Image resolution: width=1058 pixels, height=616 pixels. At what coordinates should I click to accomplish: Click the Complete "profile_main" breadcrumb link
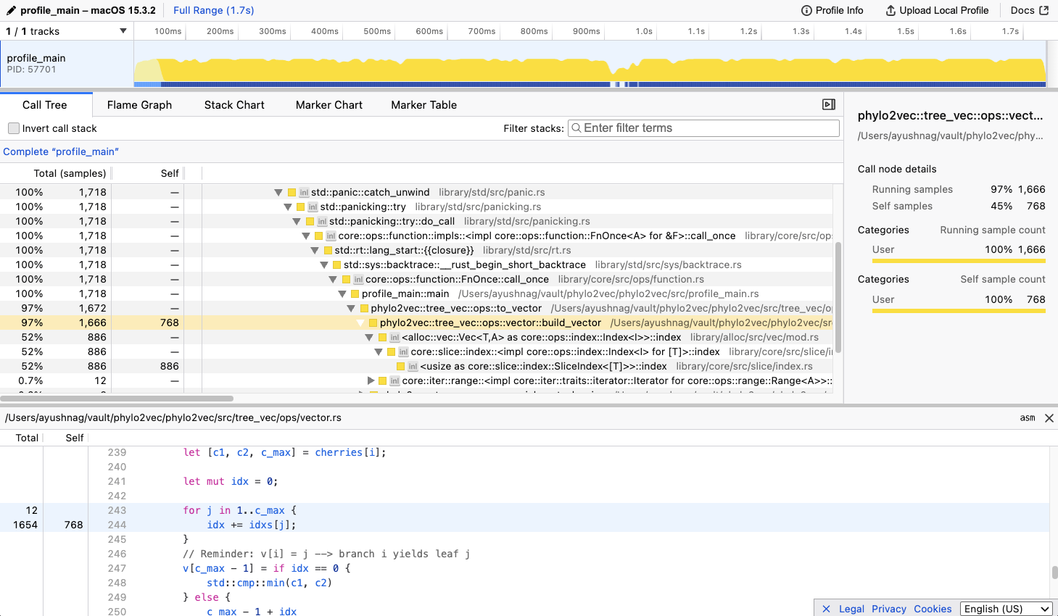61,151
